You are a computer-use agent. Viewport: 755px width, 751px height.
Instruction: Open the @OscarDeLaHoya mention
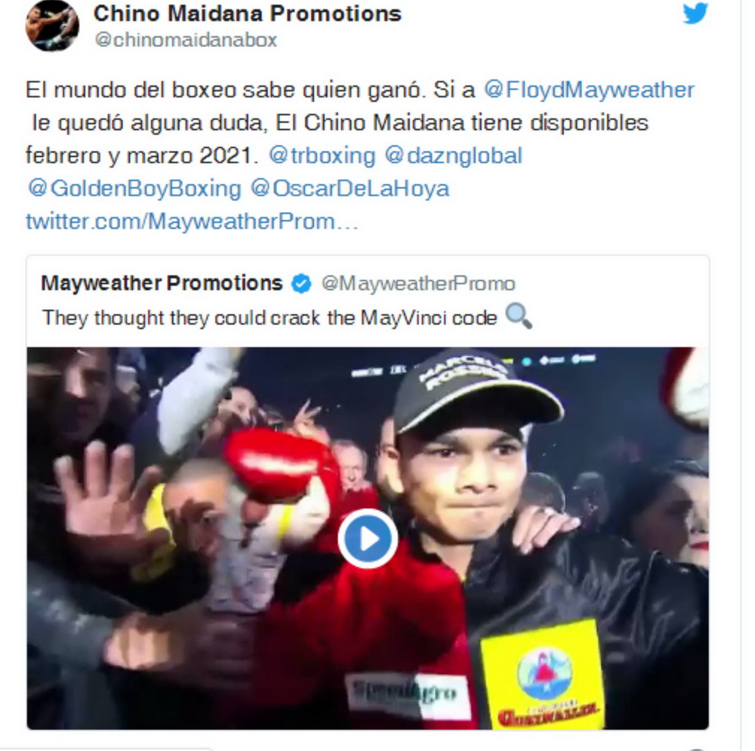(x=350, y=188)
